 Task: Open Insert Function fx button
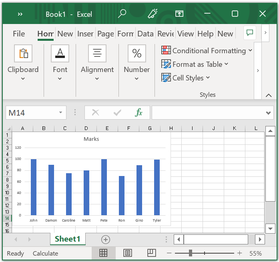coord(139,112)
